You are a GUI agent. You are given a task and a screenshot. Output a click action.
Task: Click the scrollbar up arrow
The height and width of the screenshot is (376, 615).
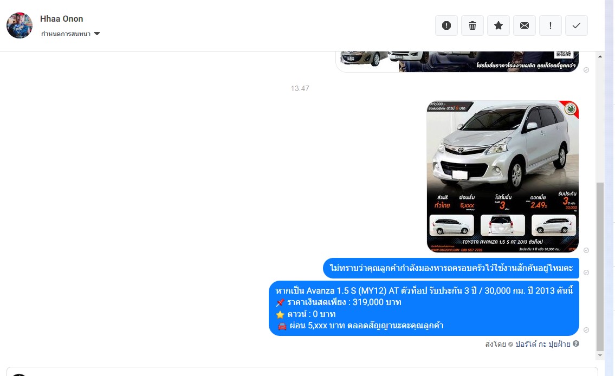tap(600, 56)
